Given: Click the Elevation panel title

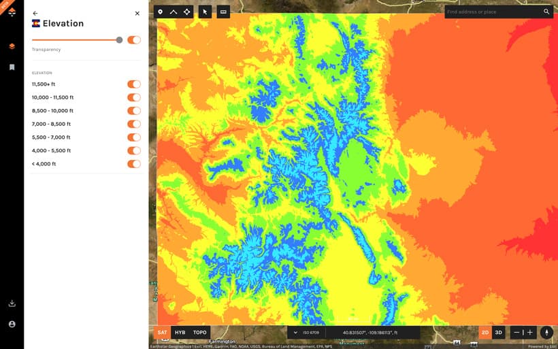Looking at the screenshot, I should (63, 24).
